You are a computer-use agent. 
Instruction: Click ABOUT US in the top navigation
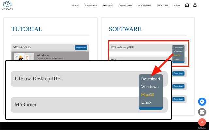[162, 6]
